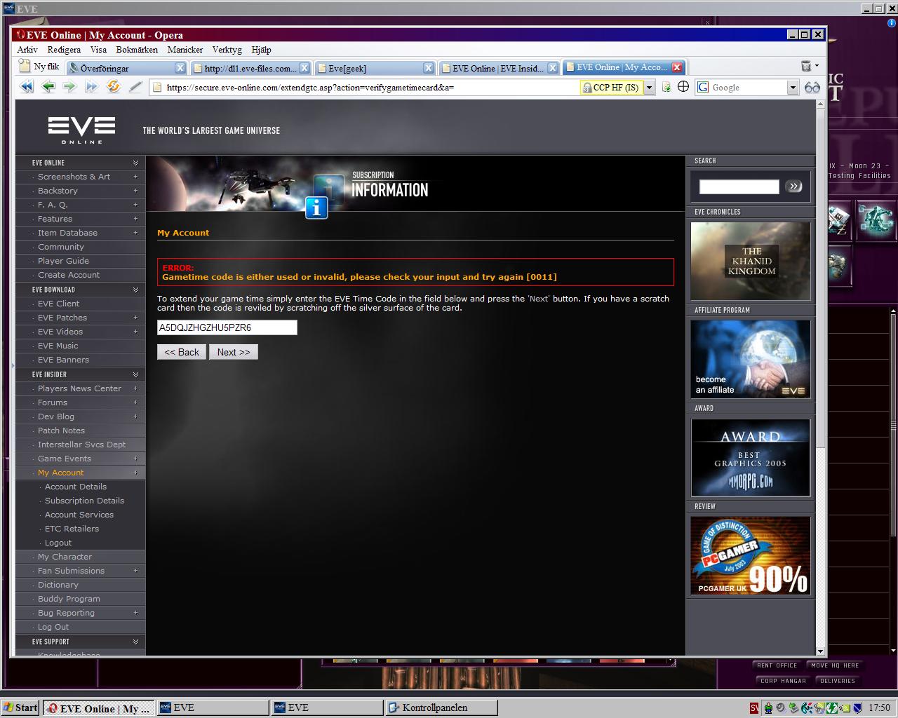The image size is (898, 718).
Task: Collapse the EVE DOWNLOAD sidebar section
Action: tap(135, 290)
